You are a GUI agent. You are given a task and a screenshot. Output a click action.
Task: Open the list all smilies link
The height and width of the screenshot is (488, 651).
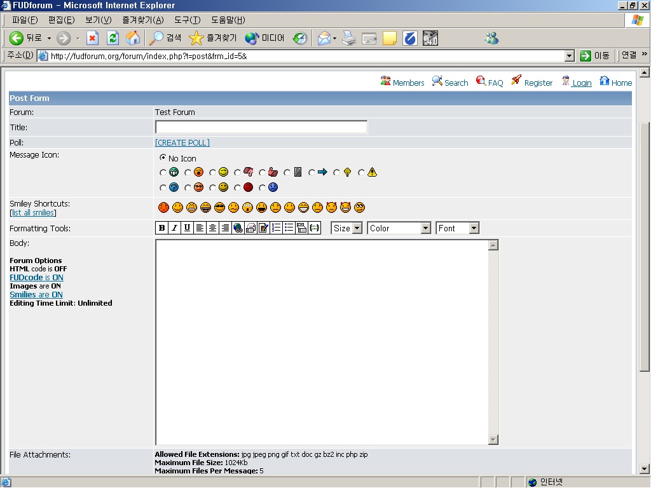coord(33,213)
